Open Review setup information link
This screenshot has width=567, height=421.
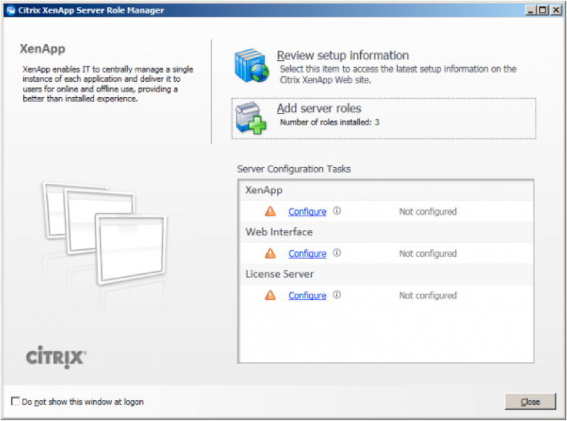click(x=343, y=55)
